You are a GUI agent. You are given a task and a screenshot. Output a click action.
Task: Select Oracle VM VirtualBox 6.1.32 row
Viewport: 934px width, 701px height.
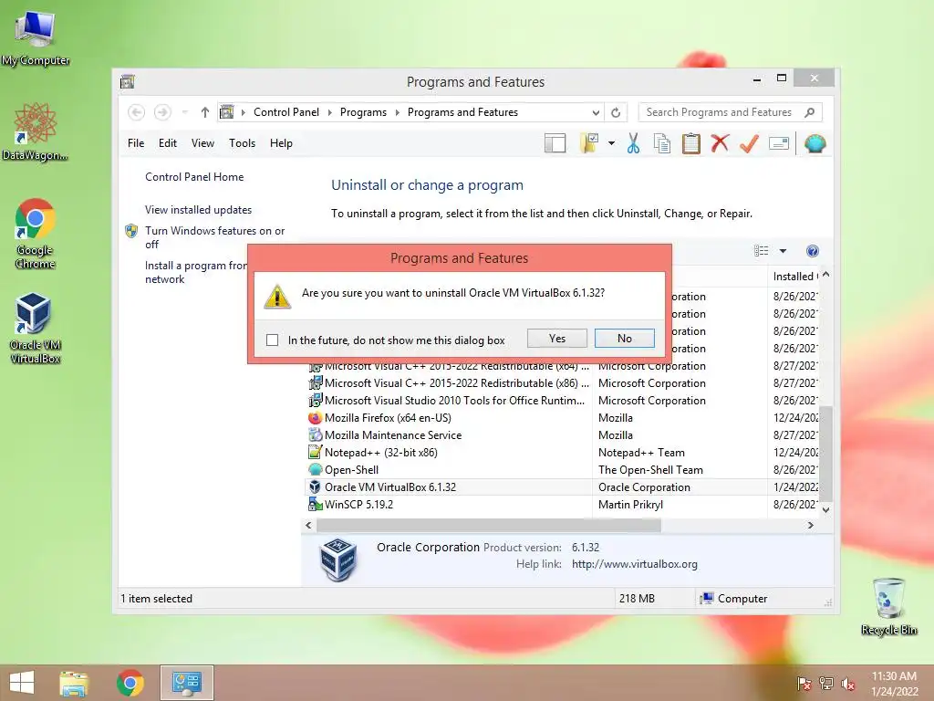coord(562,487)
